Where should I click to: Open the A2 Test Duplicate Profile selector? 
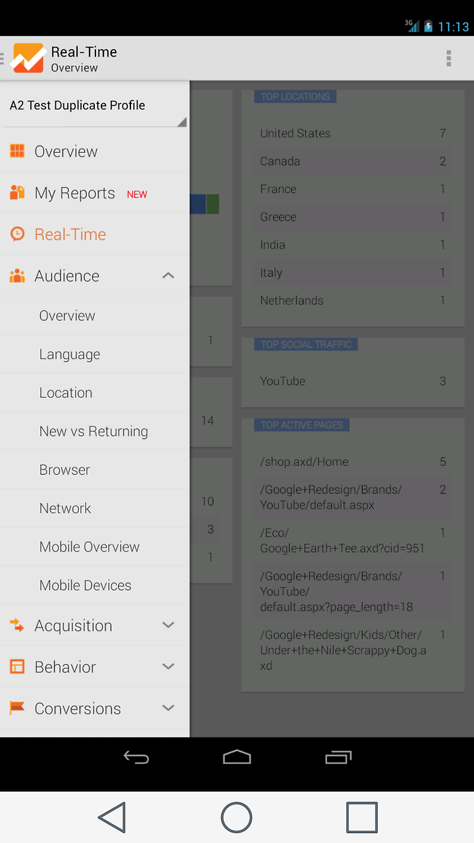pyautogui.click(x=95, y=105)
